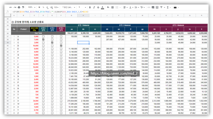Click the text rotation icon
Viewport: 213px width, 119px height.
142,7
